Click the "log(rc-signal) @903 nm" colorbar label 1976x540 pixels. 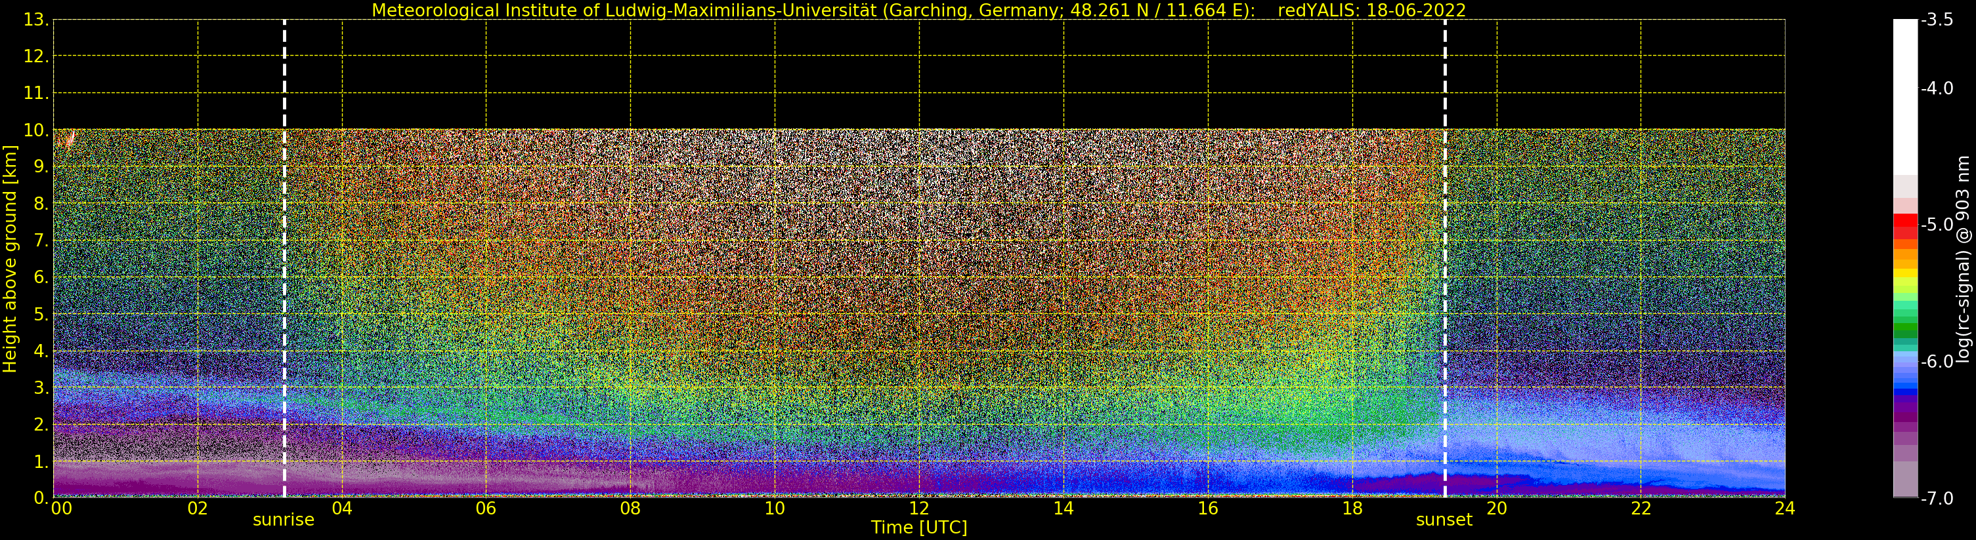pos(1962,259)
